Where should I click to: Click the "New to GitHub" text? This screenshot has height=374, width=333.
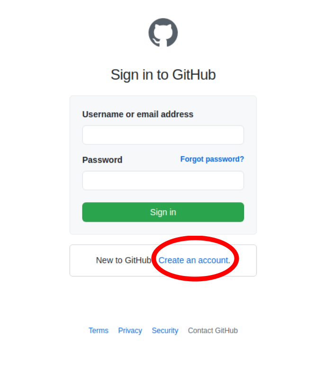coord(124,260)
